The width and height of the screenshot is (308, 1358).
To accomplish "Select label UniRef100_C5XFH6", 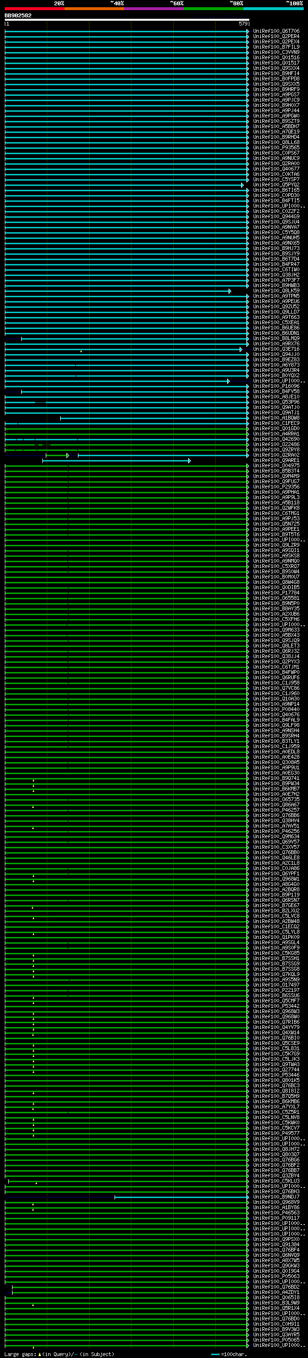I will [x=276, y=620].
